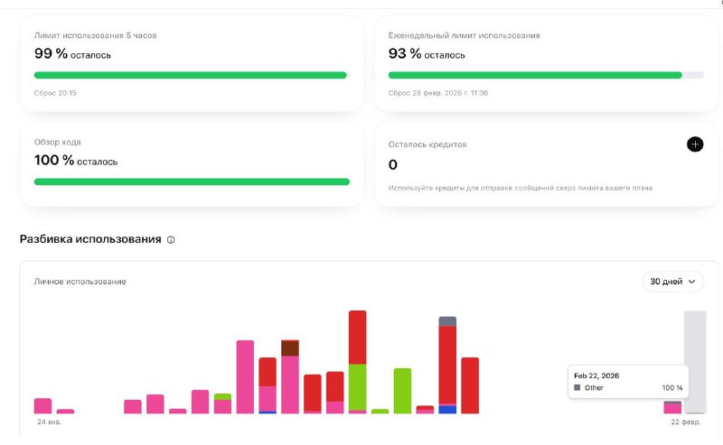Click the plus icon to add credits
Screen dimensions: 723x445
694,144
